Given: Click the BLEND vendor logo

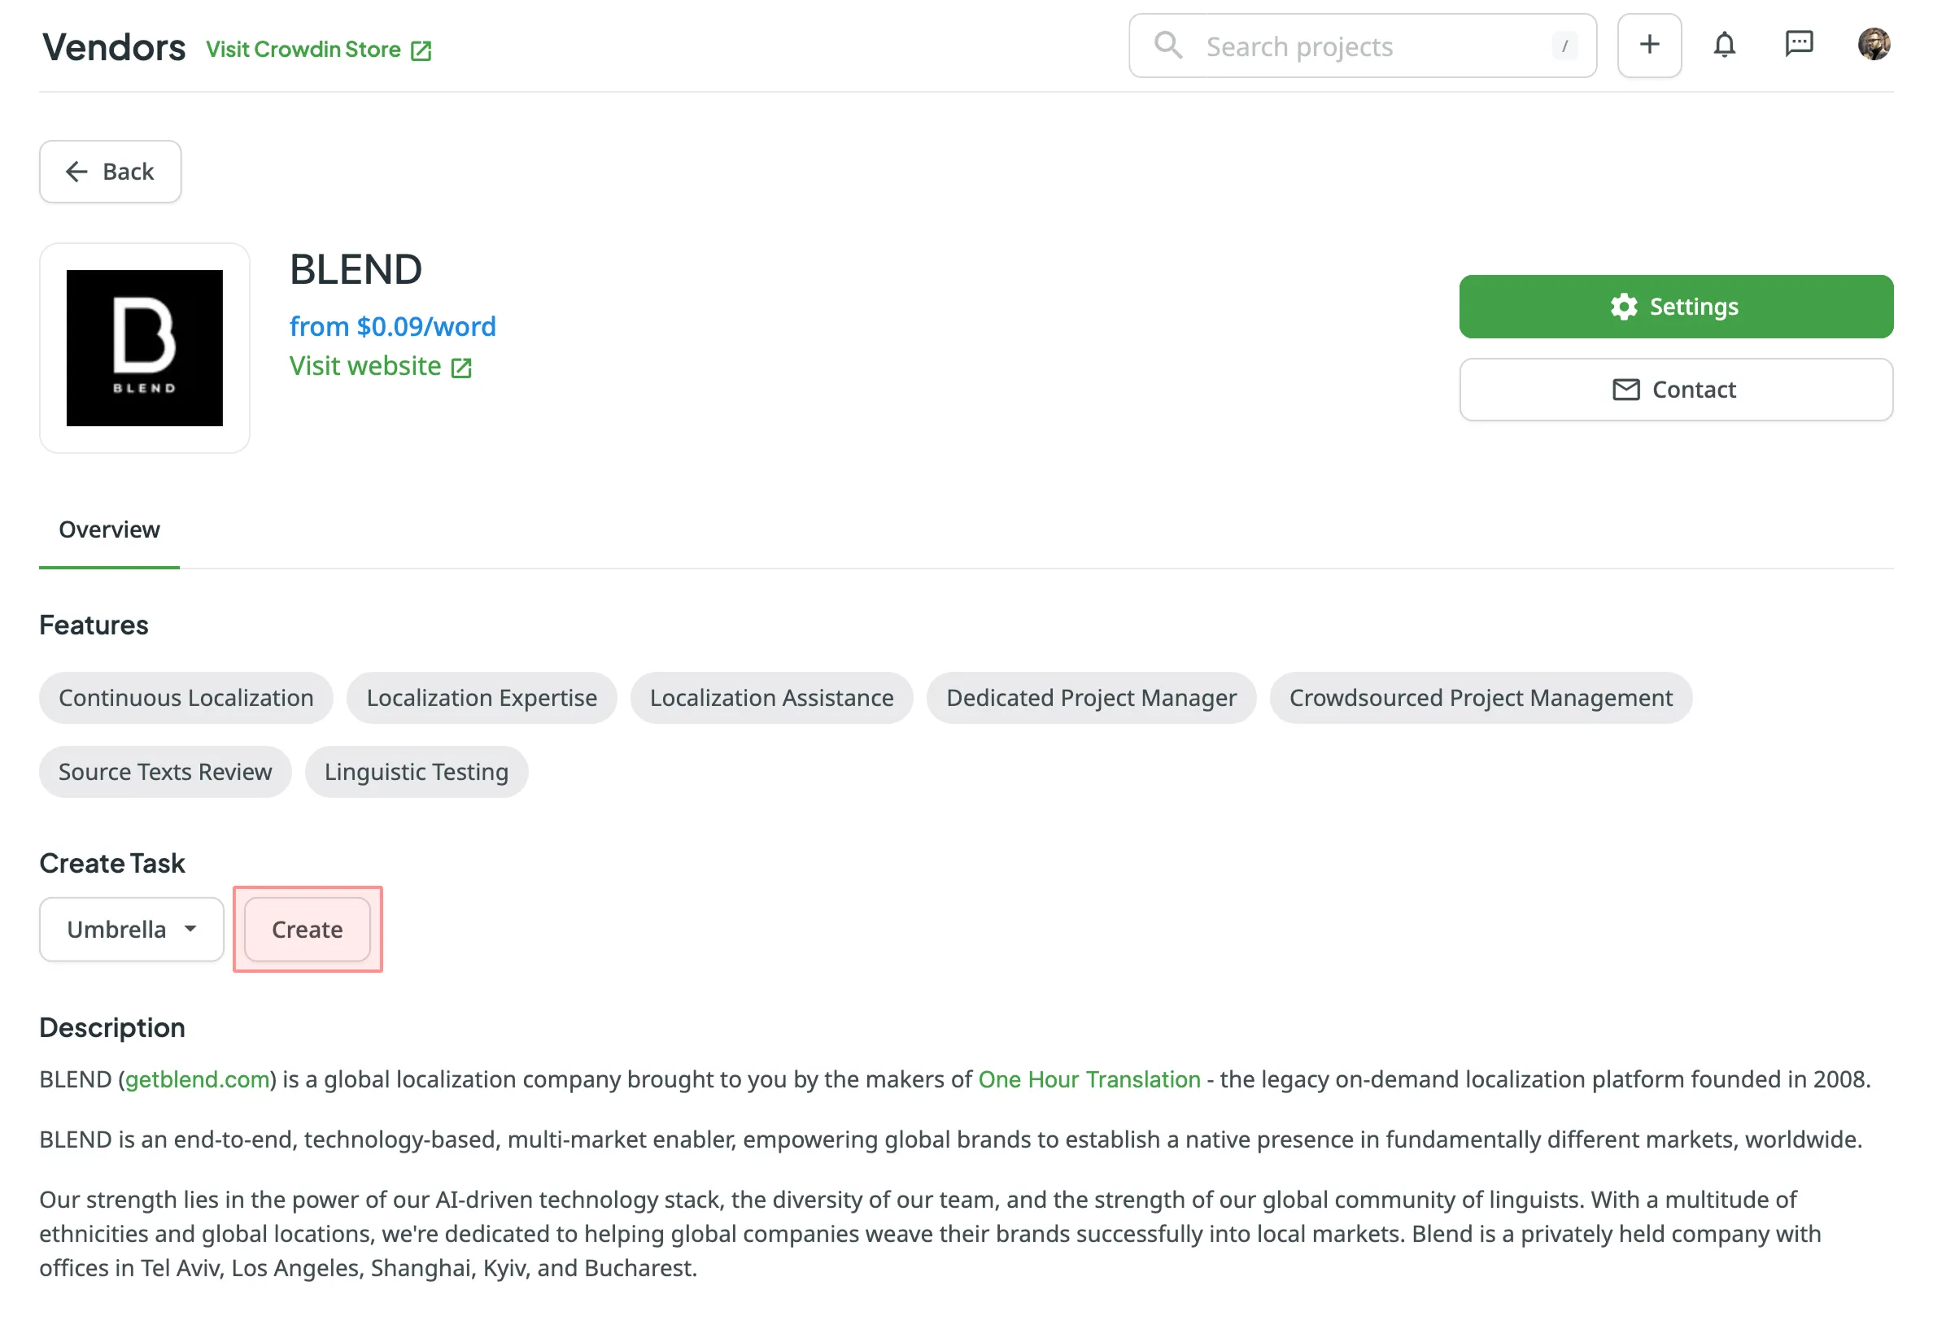Looking at the screenshot, I should (145, 348).
